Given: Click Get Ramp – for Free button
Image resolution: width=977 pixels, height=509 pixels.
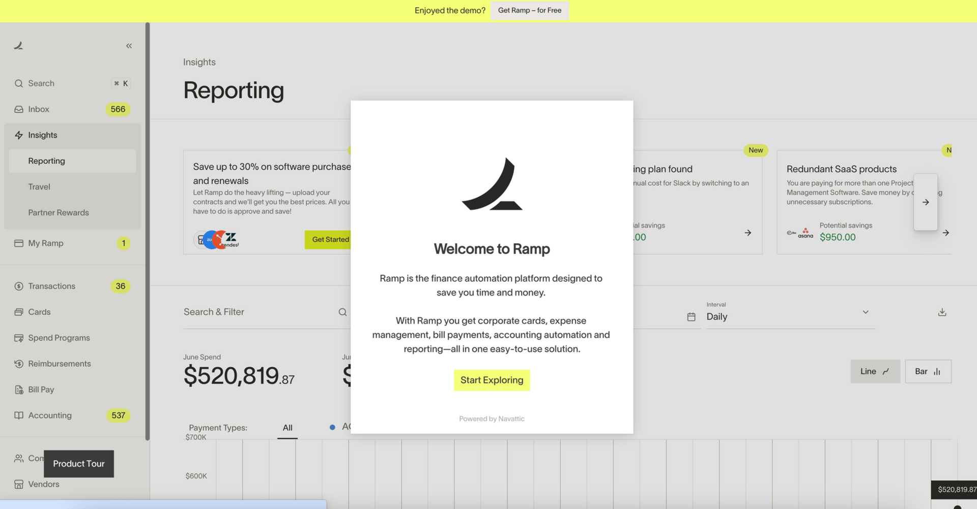Looking at the screenshot, I should 530,11.
